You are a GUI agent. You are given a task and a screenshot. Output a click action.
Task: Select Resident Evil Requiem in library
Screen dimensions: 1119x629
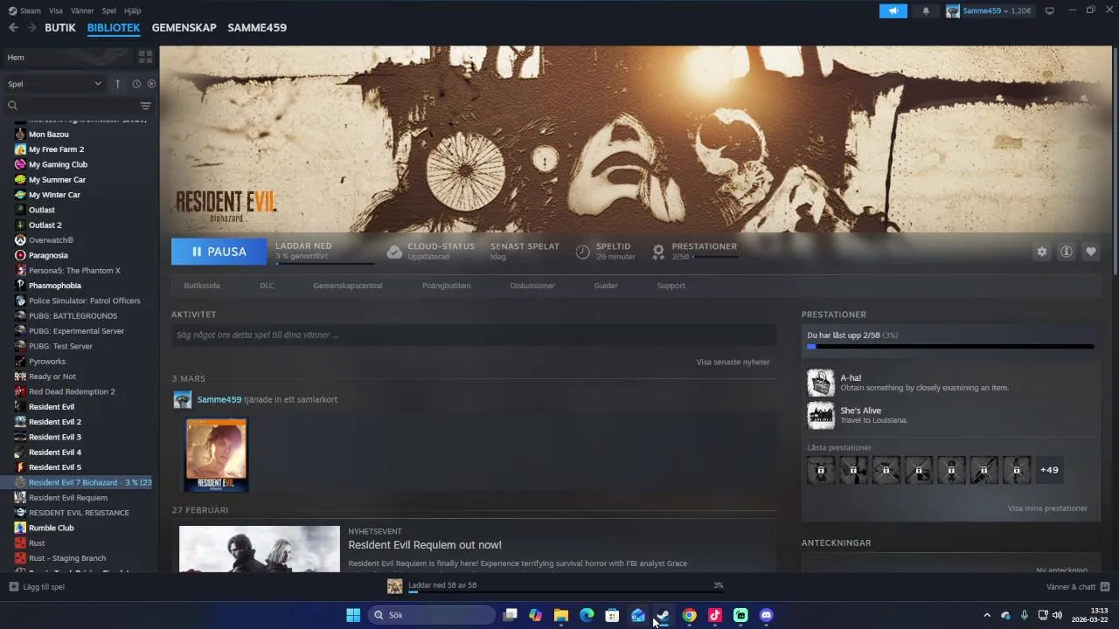click(x=68, y=498)
